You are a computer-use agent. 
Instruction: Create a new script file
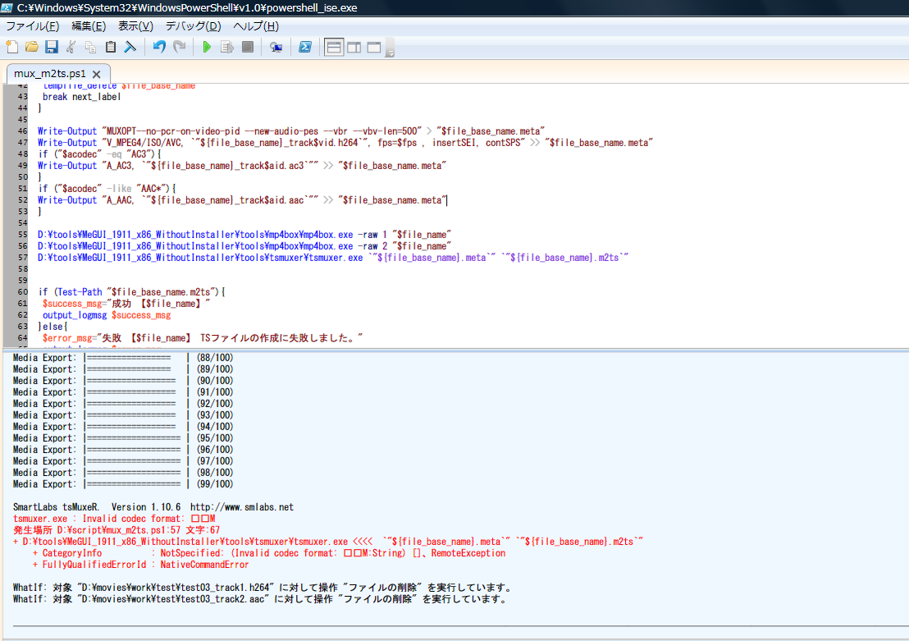(x=11, y=47)
